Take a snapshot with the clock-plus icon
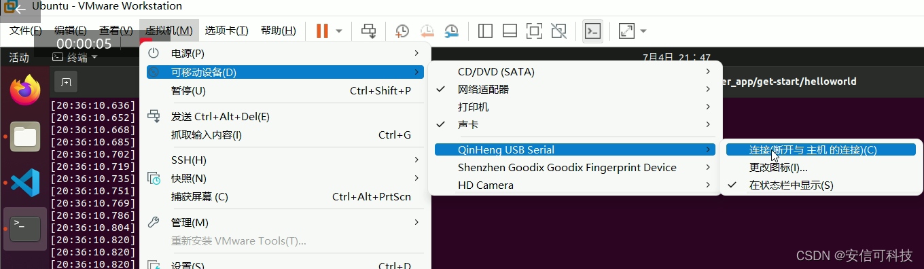Viewport: 924px width, 269px height. pyautogui.click(x=402, y=31)
